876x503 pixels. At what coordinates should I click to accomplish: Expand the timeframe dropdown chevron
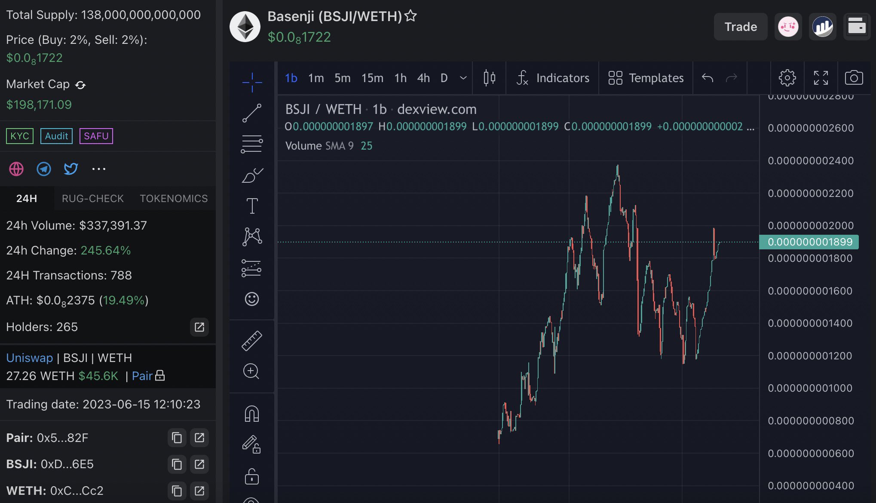click(x=463, y=78)
